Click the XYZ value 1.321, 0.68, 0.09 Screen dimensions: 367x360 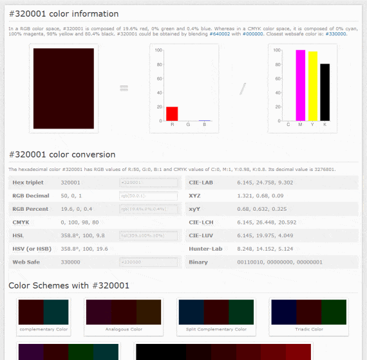[x=260, y=196]
